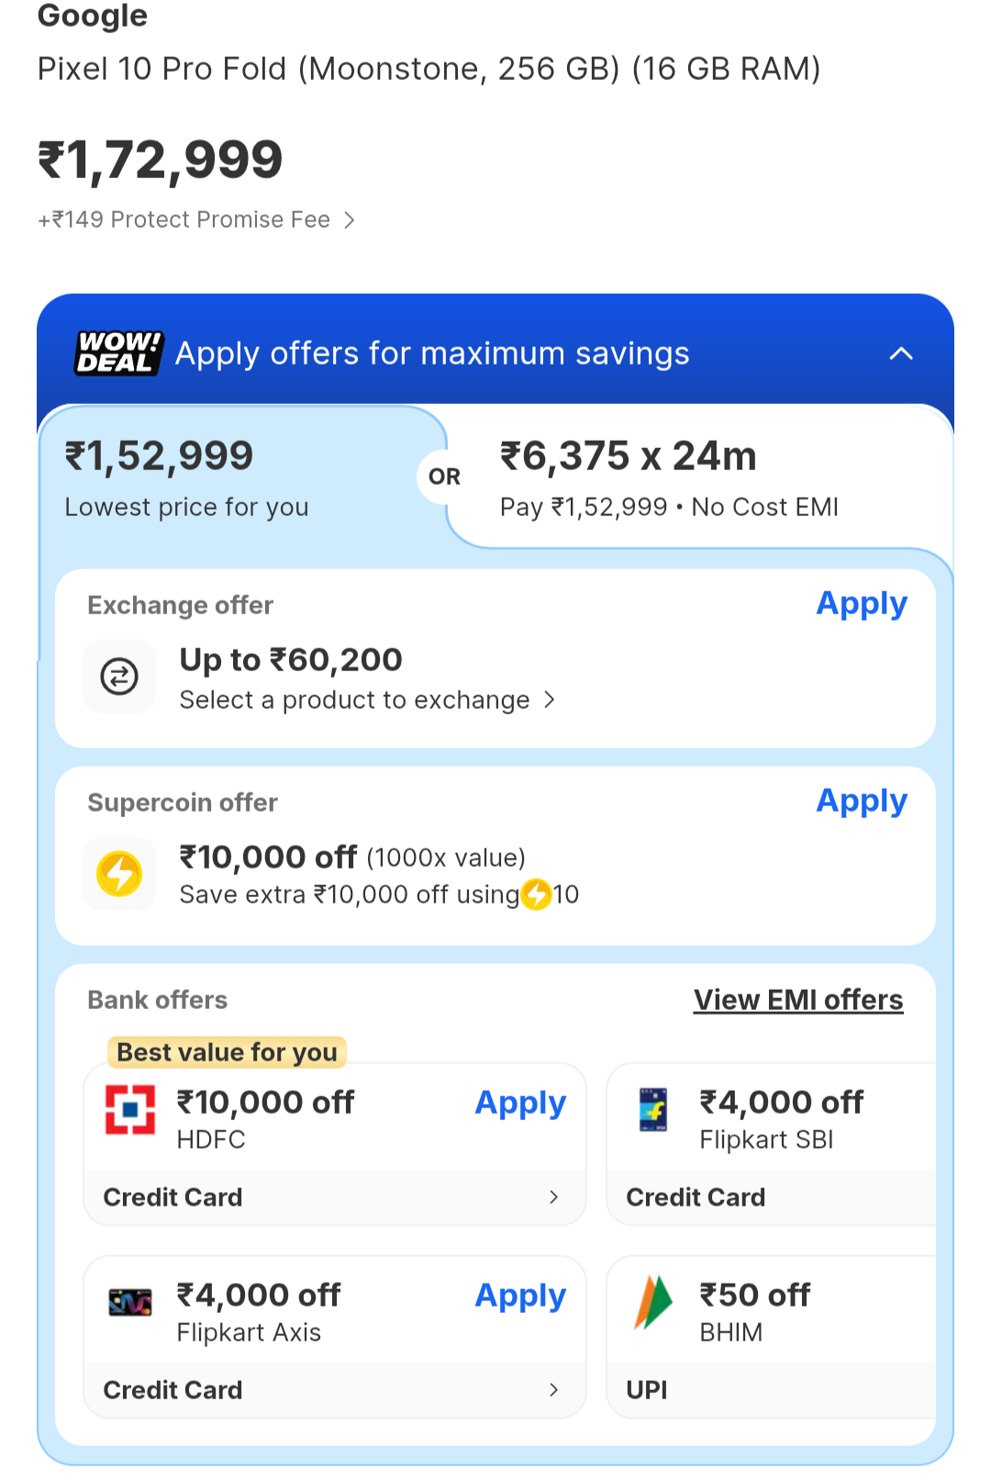This screenshot has height=1480, width=991.
Task: Click the exchange arrows icon
Action: coord(119,677)
